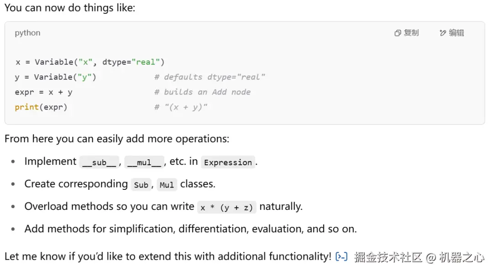Copy the python code block
The image size is (493, 272).
tap(406, 33)
